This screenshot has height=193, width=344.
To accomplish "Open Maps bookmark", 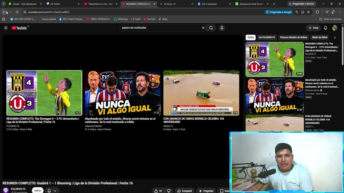I will pos(163,19).
